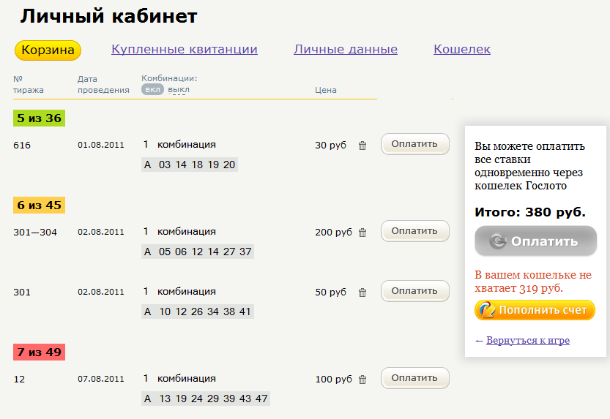This screenshot has height=419, width=610.
Task: Click the yellow 6 из 45 lottery label
Action: (x=40, y=205)
